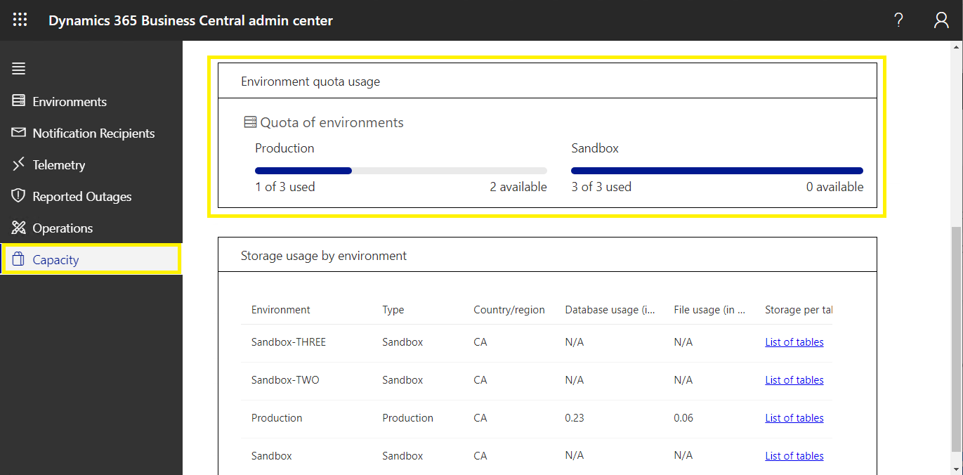963x475 pixels.
Task: Sort by the Database usage column header
Action: (x=610, y=310)
